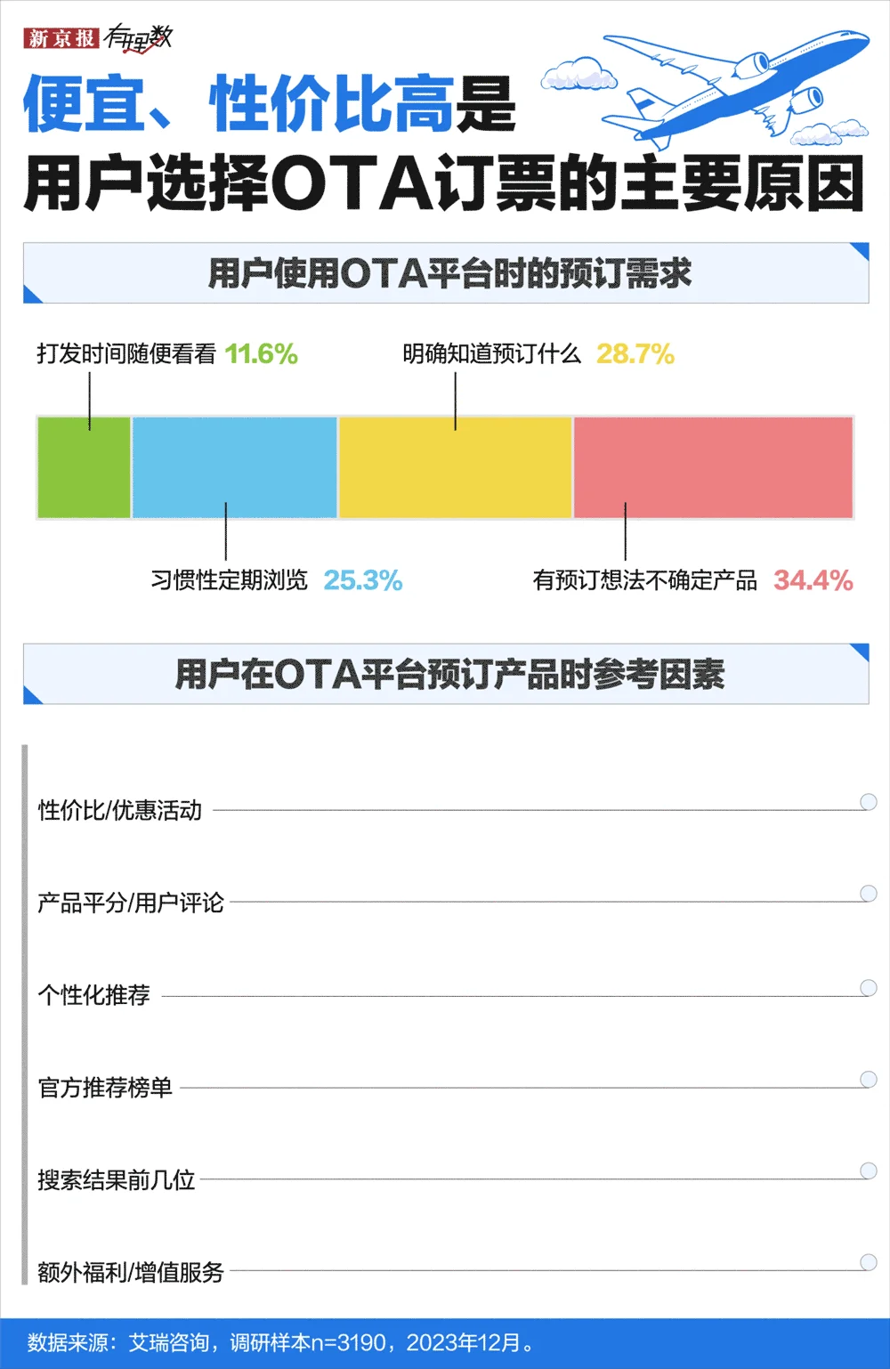Click the 有预订想法不确定产品 label
The width and height of the screenshot is (890, 1369).
645,580
